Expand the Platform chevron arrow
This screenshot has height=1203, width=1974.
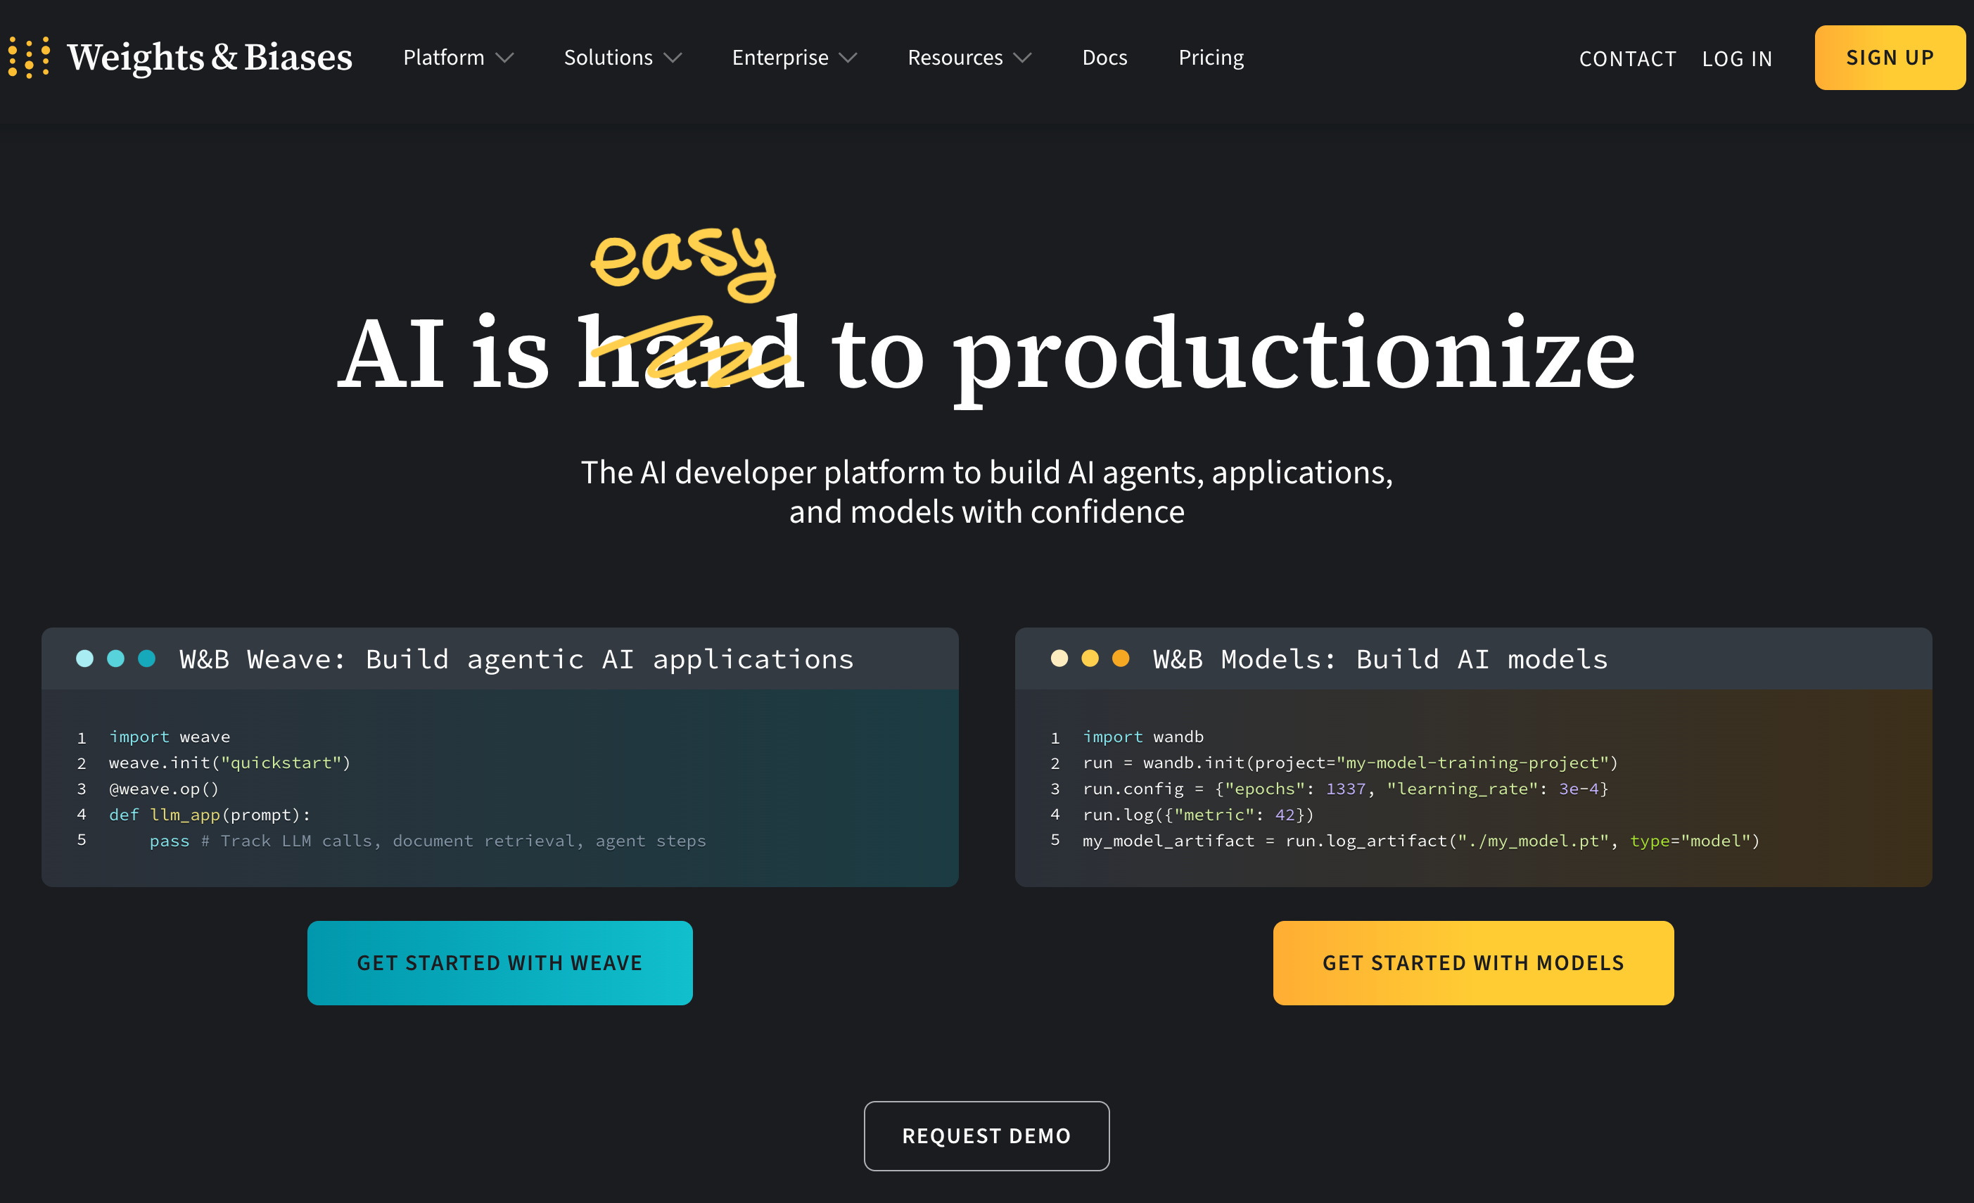pos(504,58)
